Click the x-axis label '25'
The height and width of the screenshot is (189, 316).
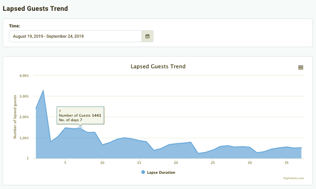pyautogui.click(x=213, y=163)
